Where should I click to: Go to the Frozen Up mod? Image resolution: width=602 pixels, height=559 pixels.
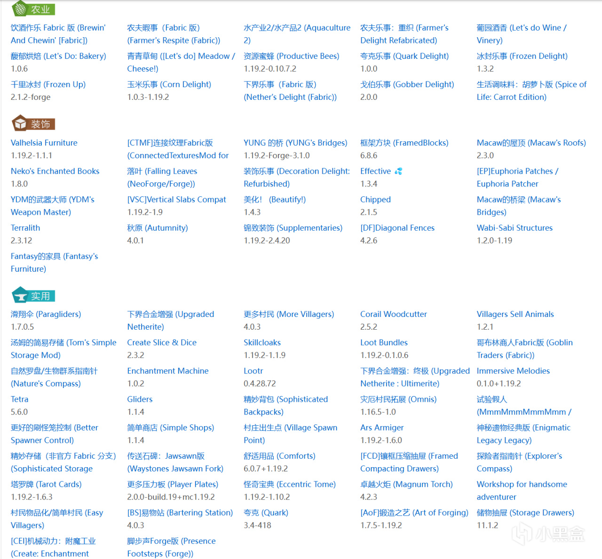click(48, 84)
